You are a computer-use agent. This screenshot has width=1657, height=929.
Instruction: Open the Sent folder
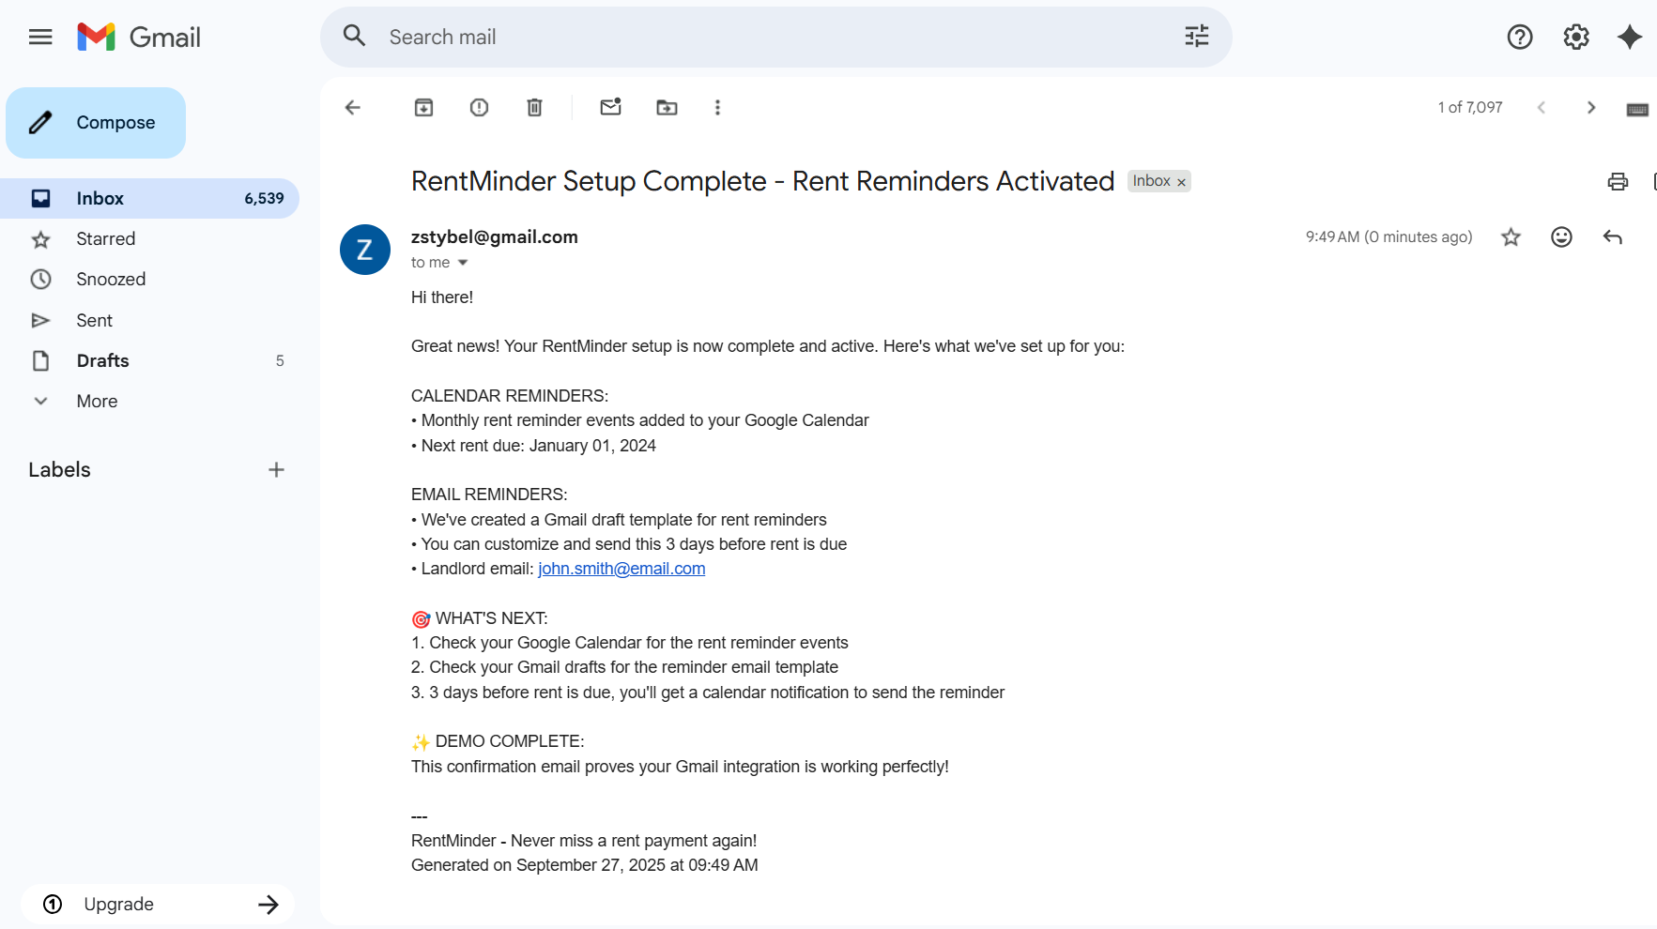coord(94,321)
